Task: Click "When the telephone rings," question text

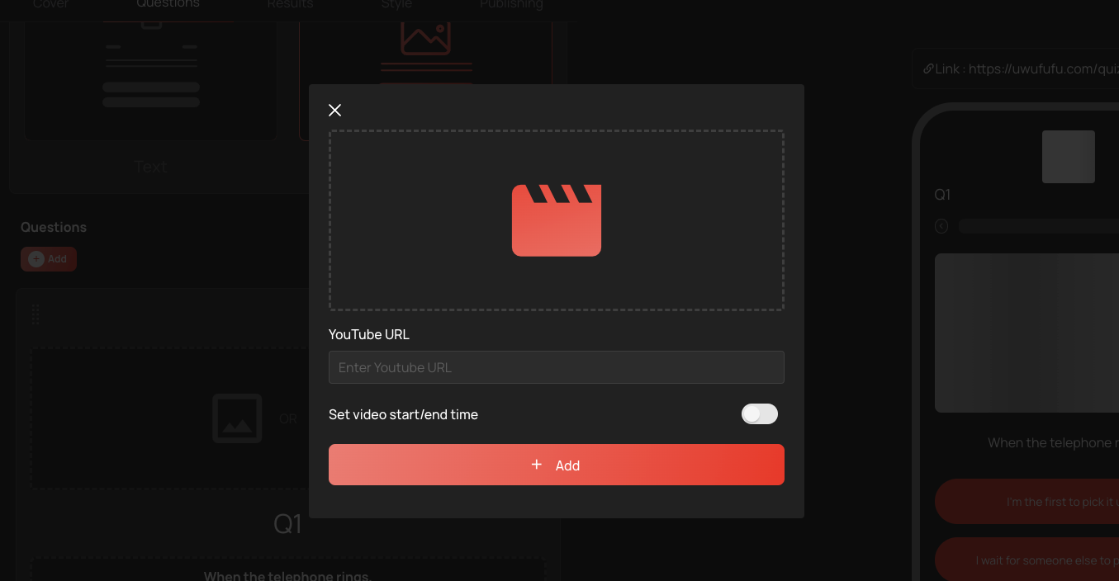Action: click(x=288, y=576)
